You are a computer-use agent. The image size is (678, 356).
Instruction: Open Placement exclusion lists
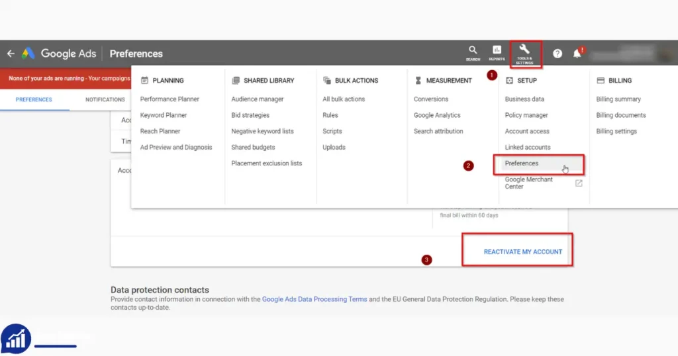point(266,163)
